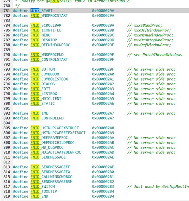Click FNID_CALLWINDOWPROC identifier
Image resolution: width=189 pixels, height=201 pixels.
[x=52, y=177]
